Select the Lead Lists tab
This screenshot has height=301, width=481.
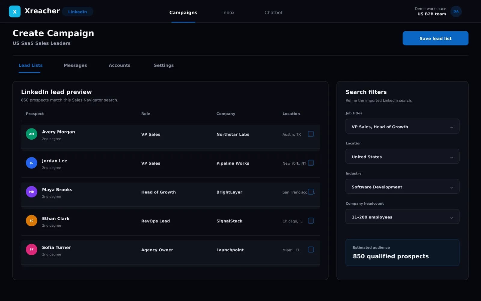tap(31, 65)
